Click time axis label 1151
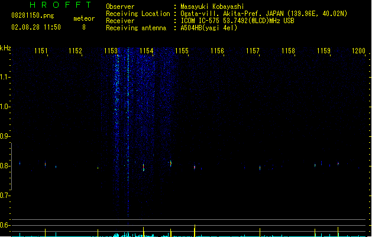372x237 pixels. pyautogui.click(x=41, y=51)
